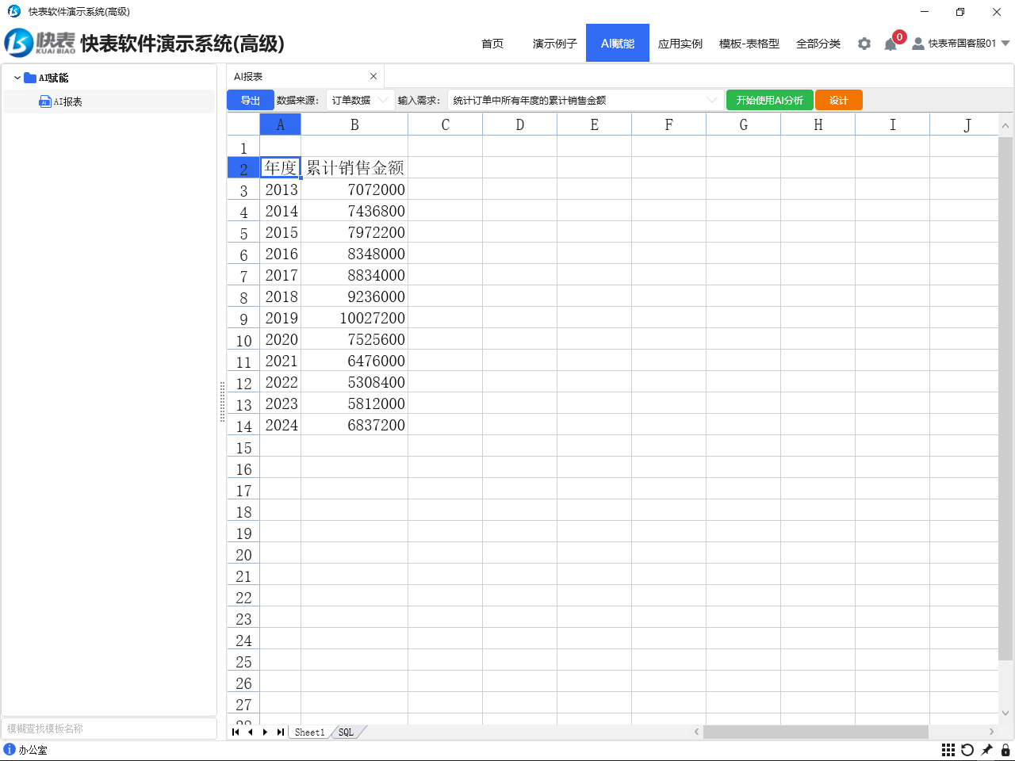Image resolution: width=1015 pixels, height=761 pixels.
Task: Click the vertical scrollbar up arrow
Action: [1005, 125]
